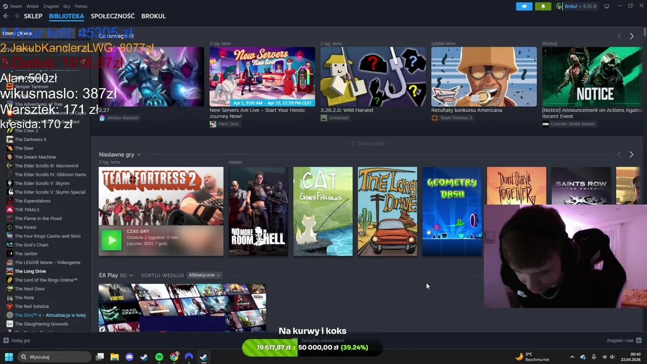Enter Big Picture mode via the monitor icon
647x364 pixels.
(607, 6)
